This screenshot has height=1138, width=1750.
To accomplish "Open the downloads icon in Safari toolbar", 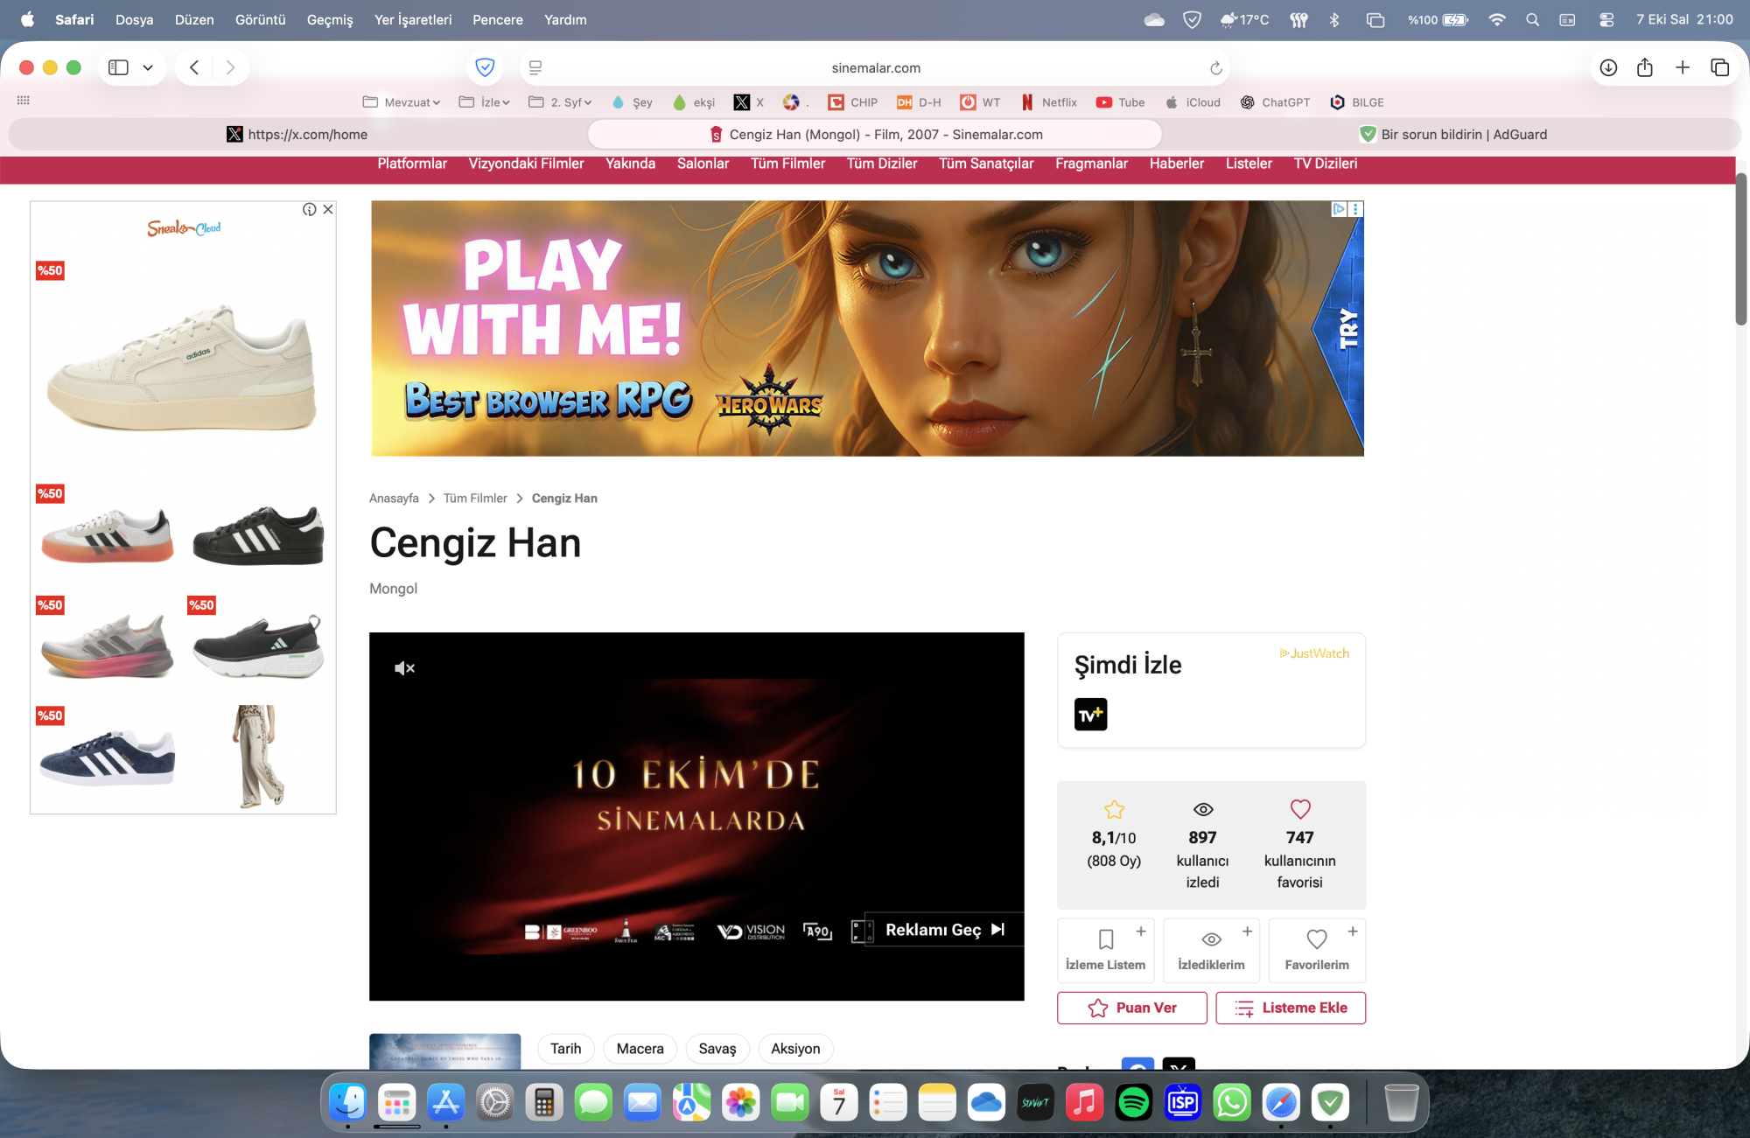I will coord(1608,67).
